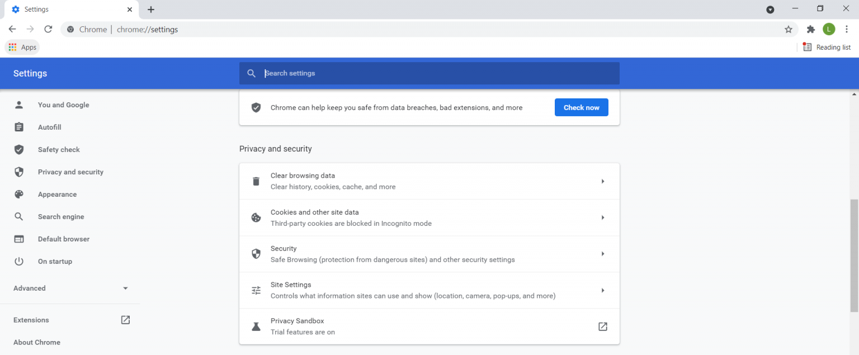Image resolution: width=859 pixels, height=355 pixels.
Task: Select the Autofill icon in the sidebar
Action: 19,127
